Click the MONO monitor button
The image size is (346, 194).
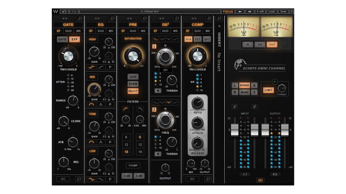point(245,93)
